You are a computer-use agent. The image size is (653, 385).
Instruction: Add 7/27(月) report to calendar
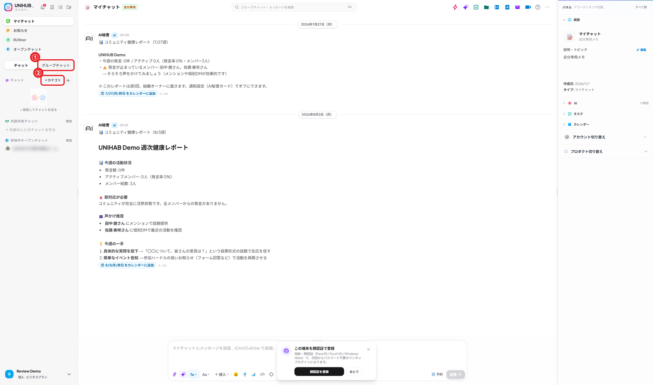pyautogui.click(x=128, y=93)
